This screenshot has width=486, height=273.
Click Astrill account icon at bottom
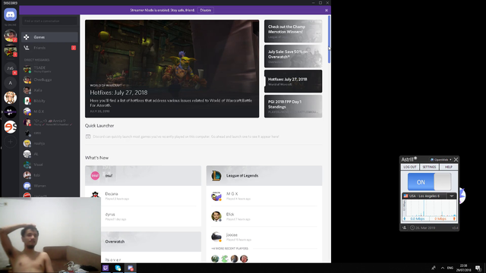pos(404,227)
